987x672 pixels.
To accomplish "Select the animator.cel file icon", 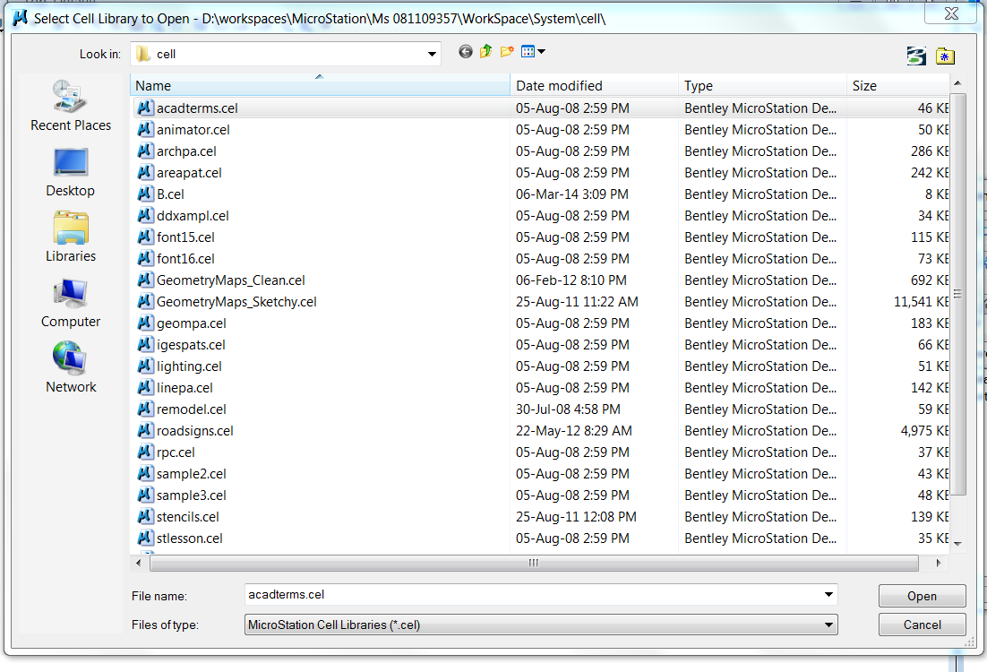I will pyautogui.click(x=145, y=129).
